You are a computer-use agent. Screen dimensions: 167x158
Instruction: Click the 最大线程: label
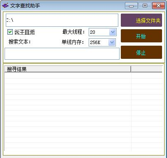(74, 32)
